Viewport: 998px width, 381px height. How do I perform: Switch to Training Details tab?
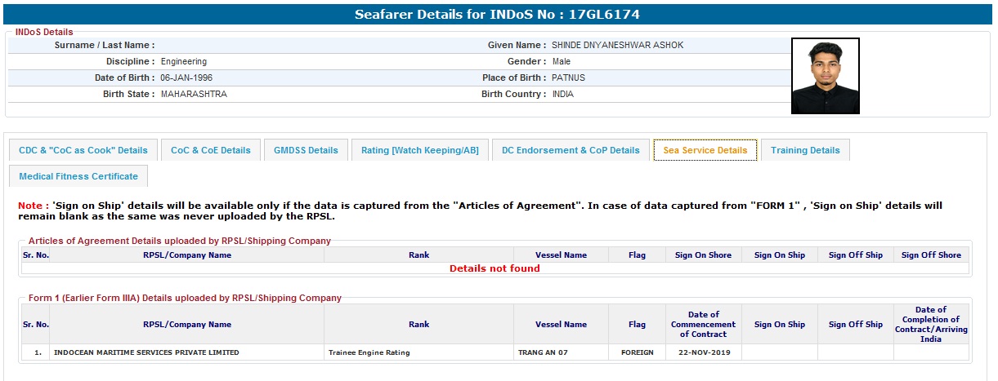pyautogui.click(x=805, y=150)
